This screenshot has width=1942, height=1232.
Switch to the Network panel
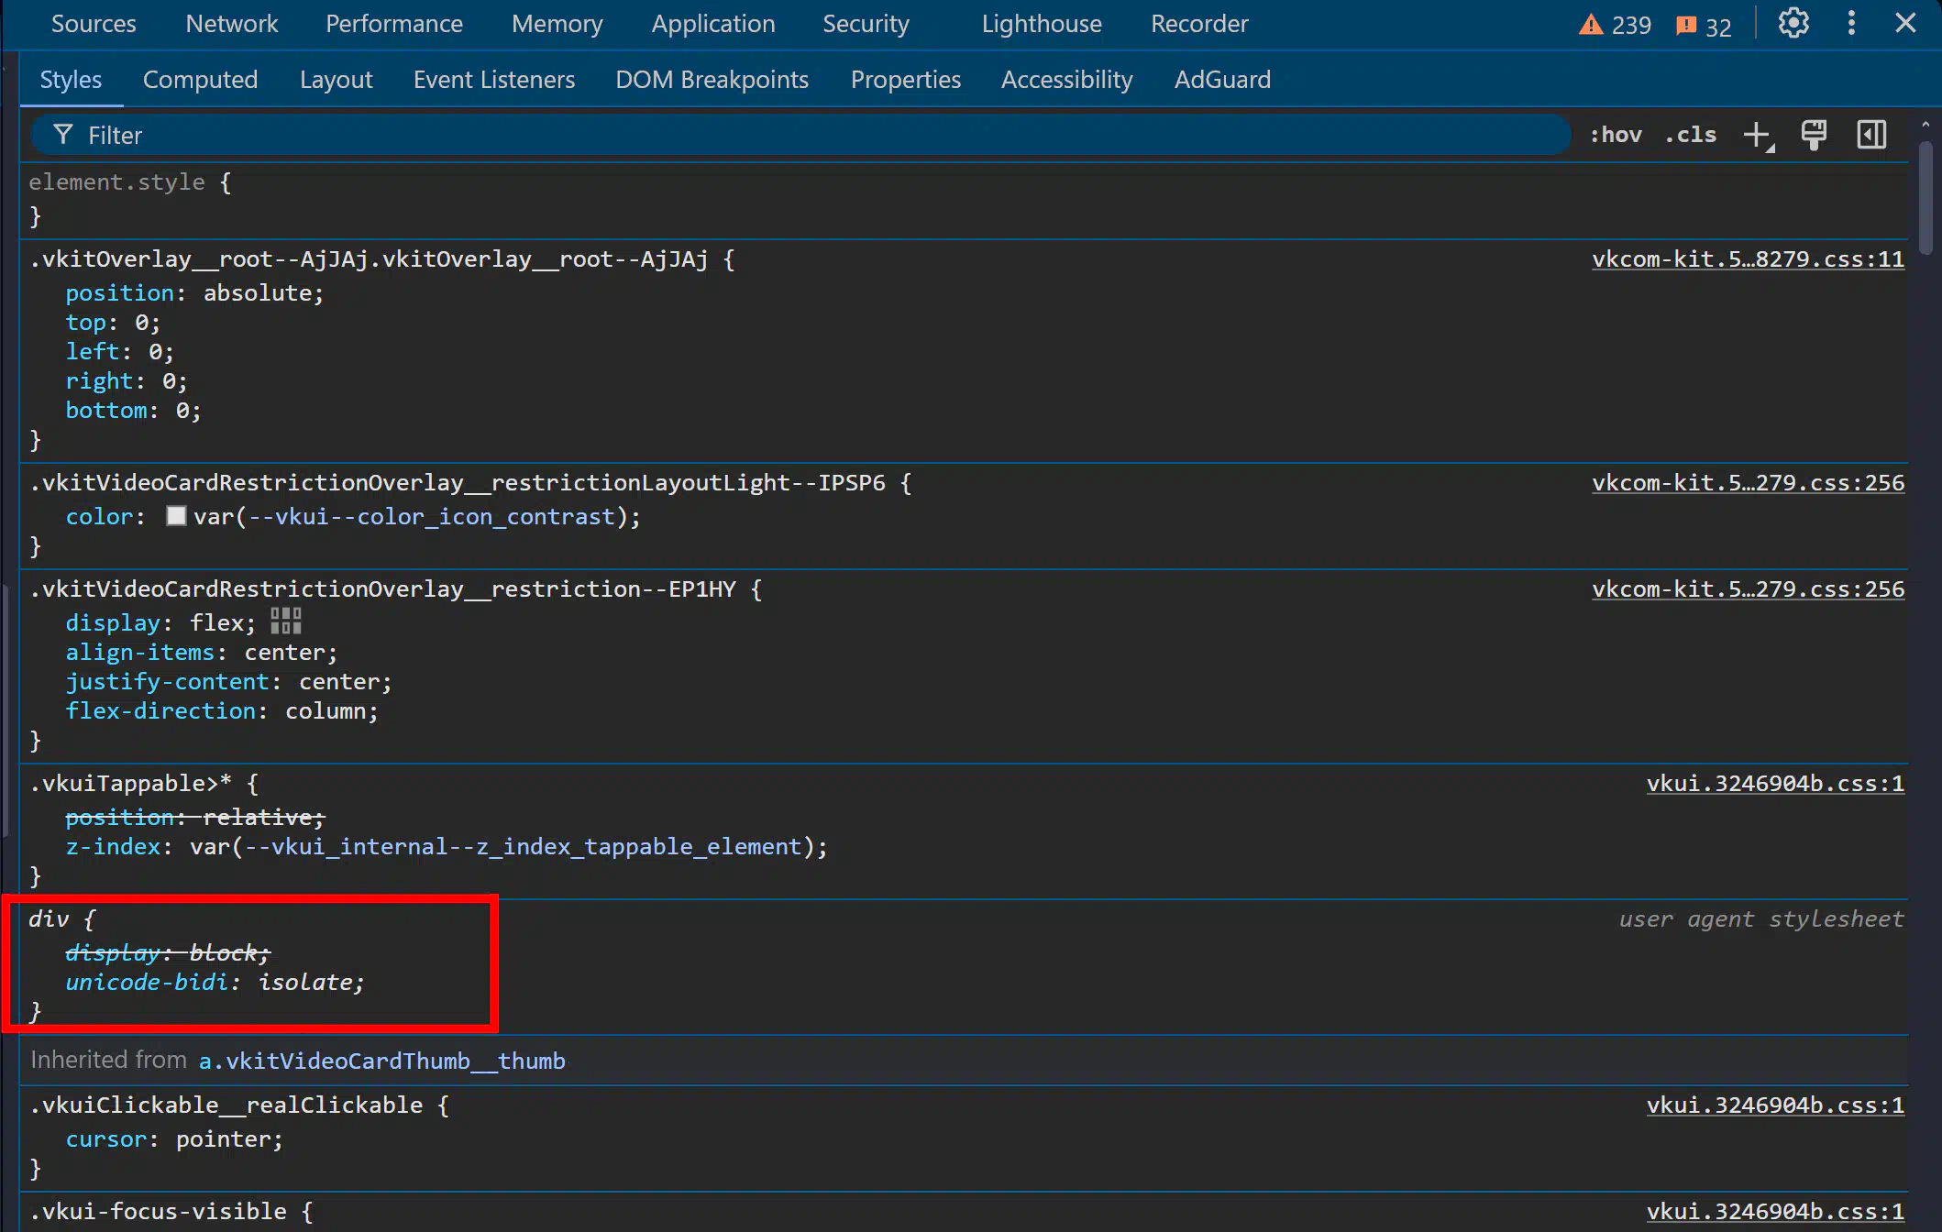[232, 24]
